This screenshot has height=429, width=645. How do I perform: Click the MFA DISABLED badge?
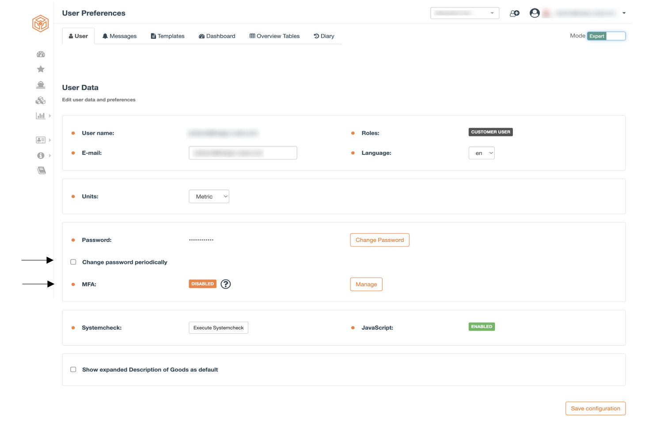[202, 284]
